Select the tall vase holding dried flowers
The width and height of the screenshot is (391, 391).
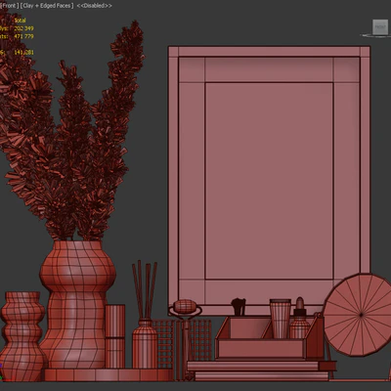77,305
